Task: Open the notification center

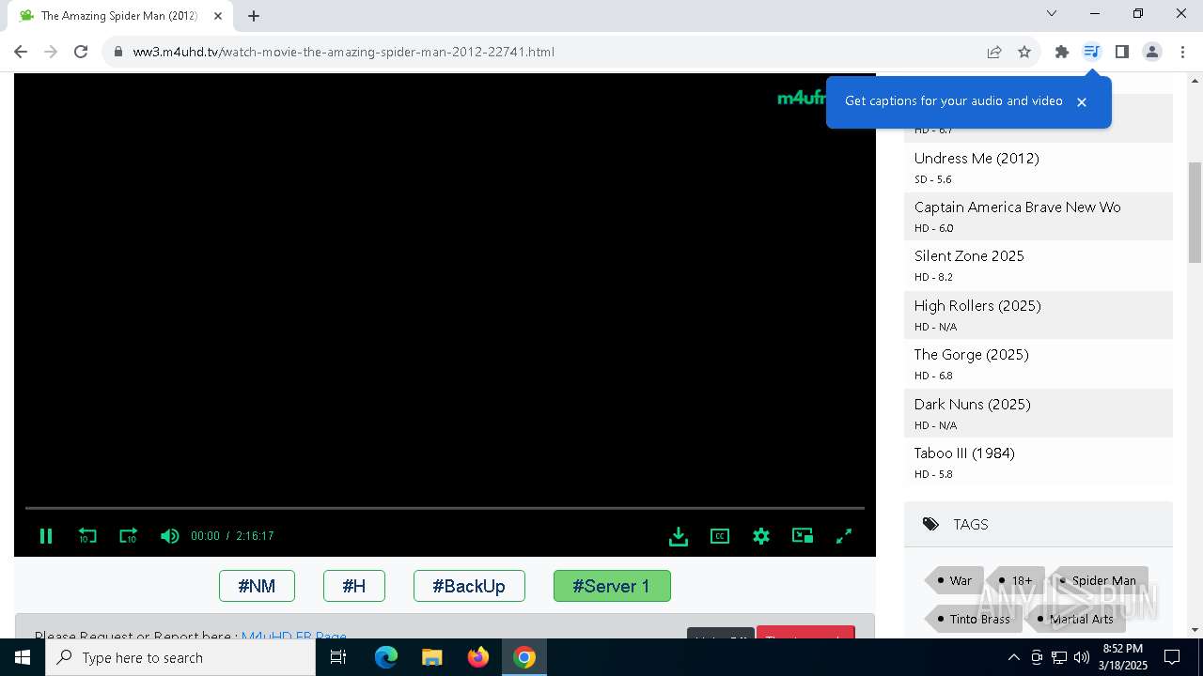Action: pyautogui.click(x=1172, y=657)
